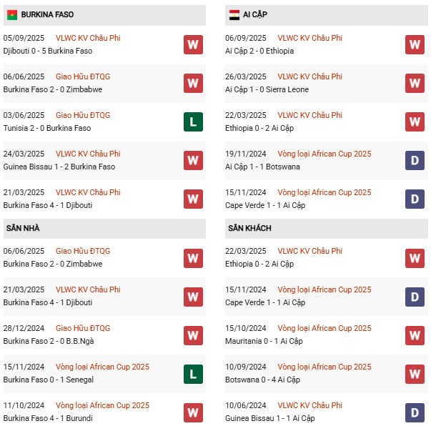The width and height of the screenshot is (431, 426).
Task: Click W badge for Djibouti 0 - 5 Burkina Faso
Action: 193,44
